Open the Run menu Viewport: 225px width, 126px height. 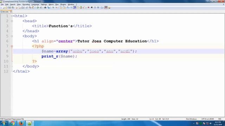coord(57,5)
